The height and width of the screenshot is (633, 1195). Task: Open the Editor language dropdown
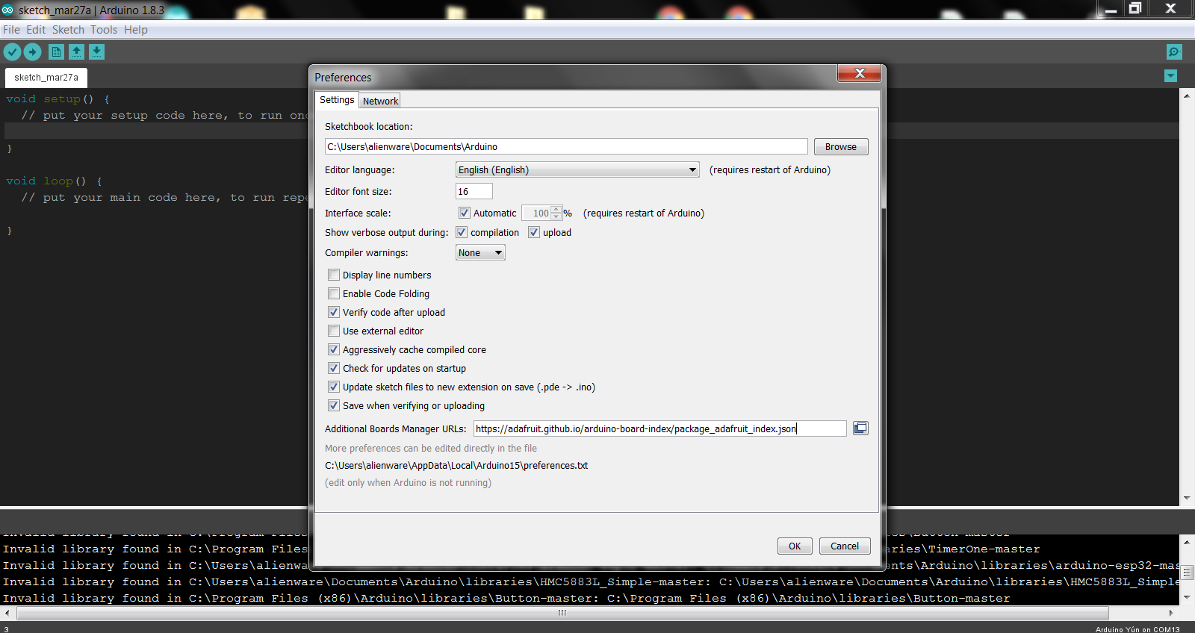click(x=577, y=169)
